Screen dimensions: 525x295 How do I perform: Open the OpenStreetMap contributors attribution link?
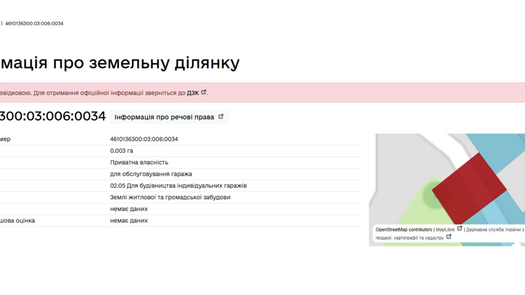(x=404, y=230)
